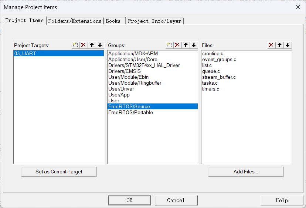Move selected group up
Viewport: 306px width, 208px height.
pyautogui.click(x=186, y=45)
